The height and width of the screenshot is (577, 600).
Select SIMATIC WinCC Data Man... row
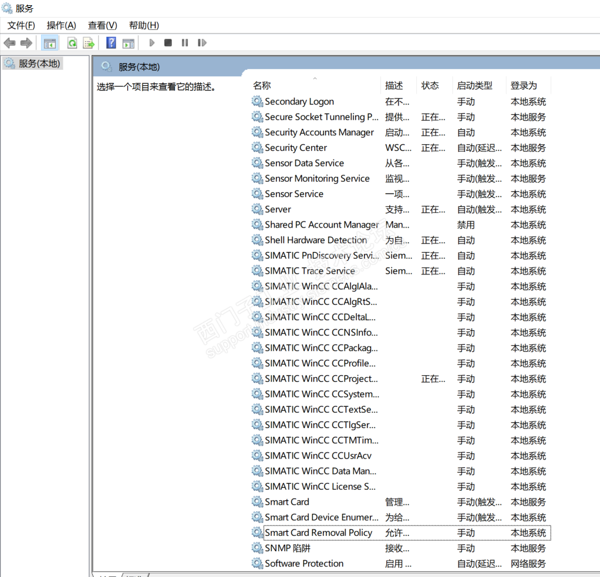pyautogui.click(x=400, y=471)
